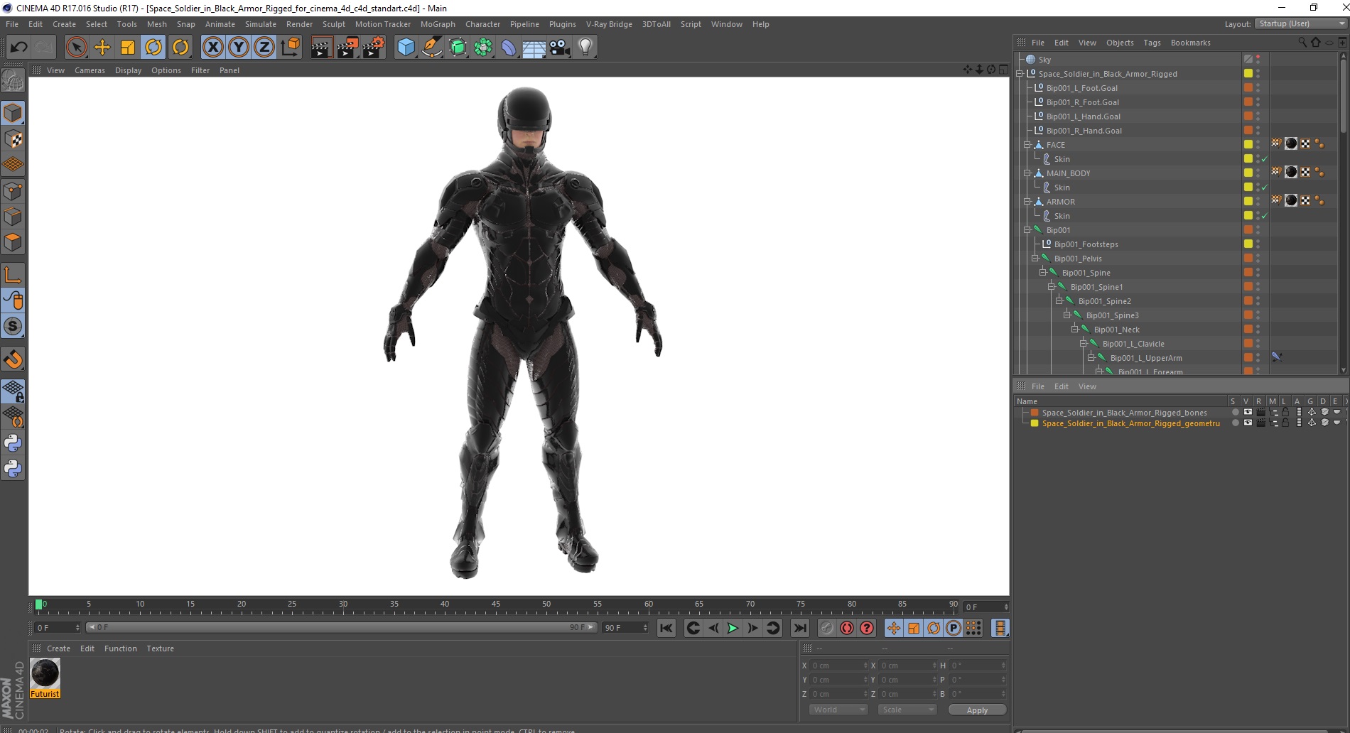Collapse Space_Soldier_in_Black_Armor_Rigged hierarchy
The width and height of the screenshot is (1350, 733).
coord(1020,73)
